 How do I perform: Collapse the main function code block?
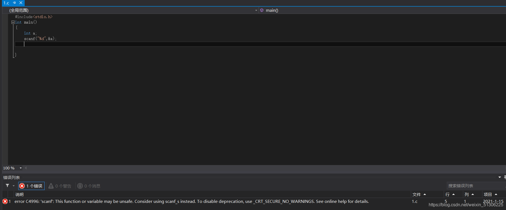click(x=13, y=22)
